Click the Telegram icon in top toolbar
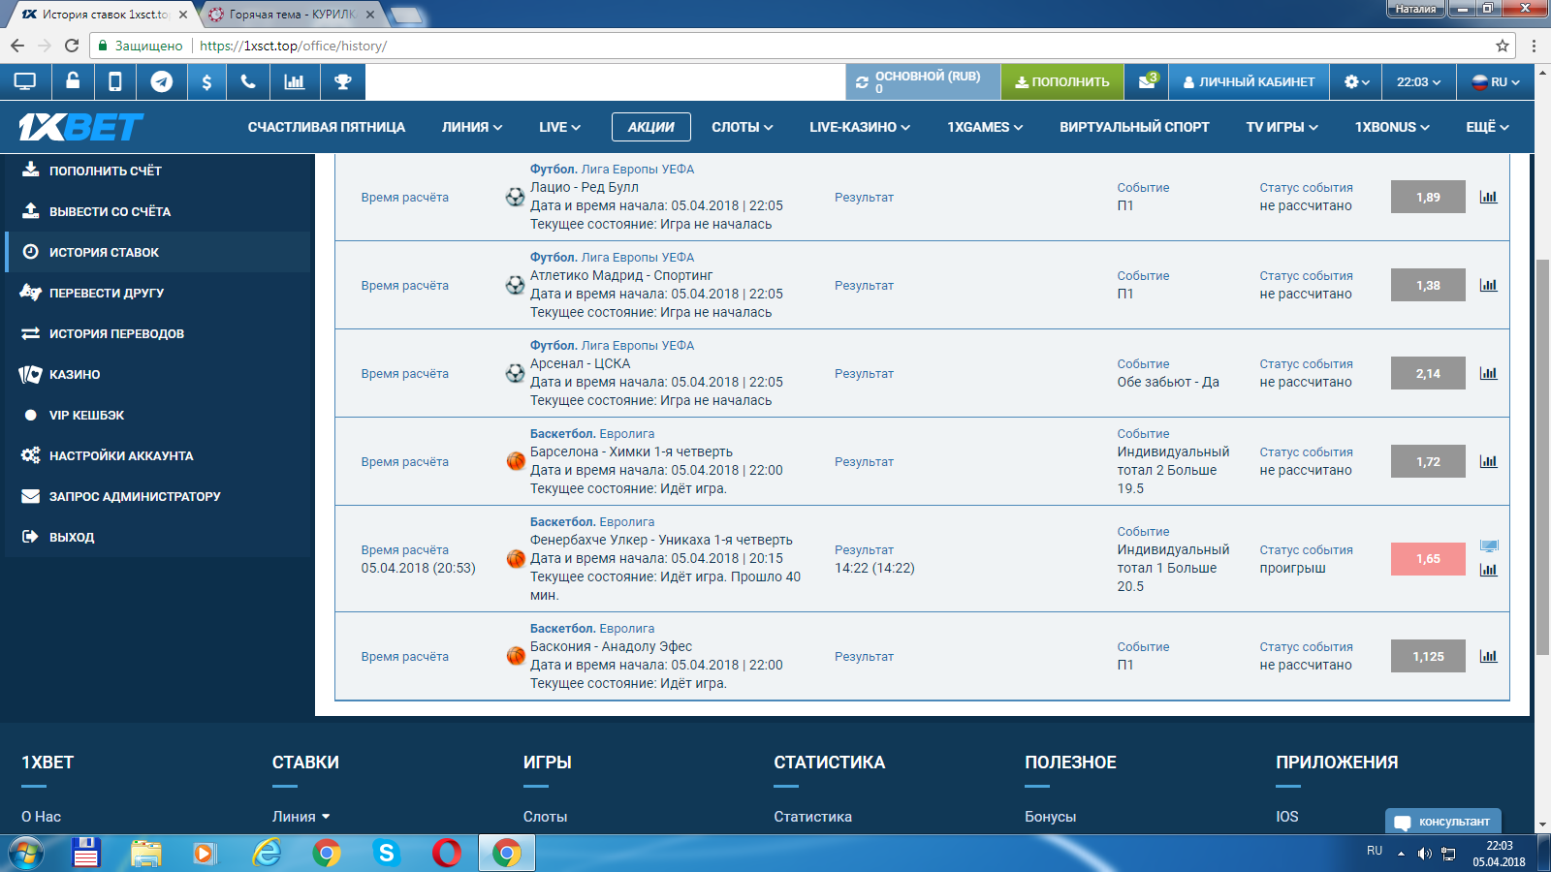 click(x=162, y=82)
